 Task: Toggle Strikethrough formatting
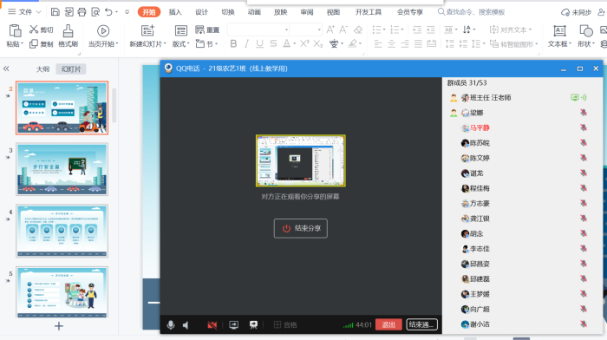point(273,43)
